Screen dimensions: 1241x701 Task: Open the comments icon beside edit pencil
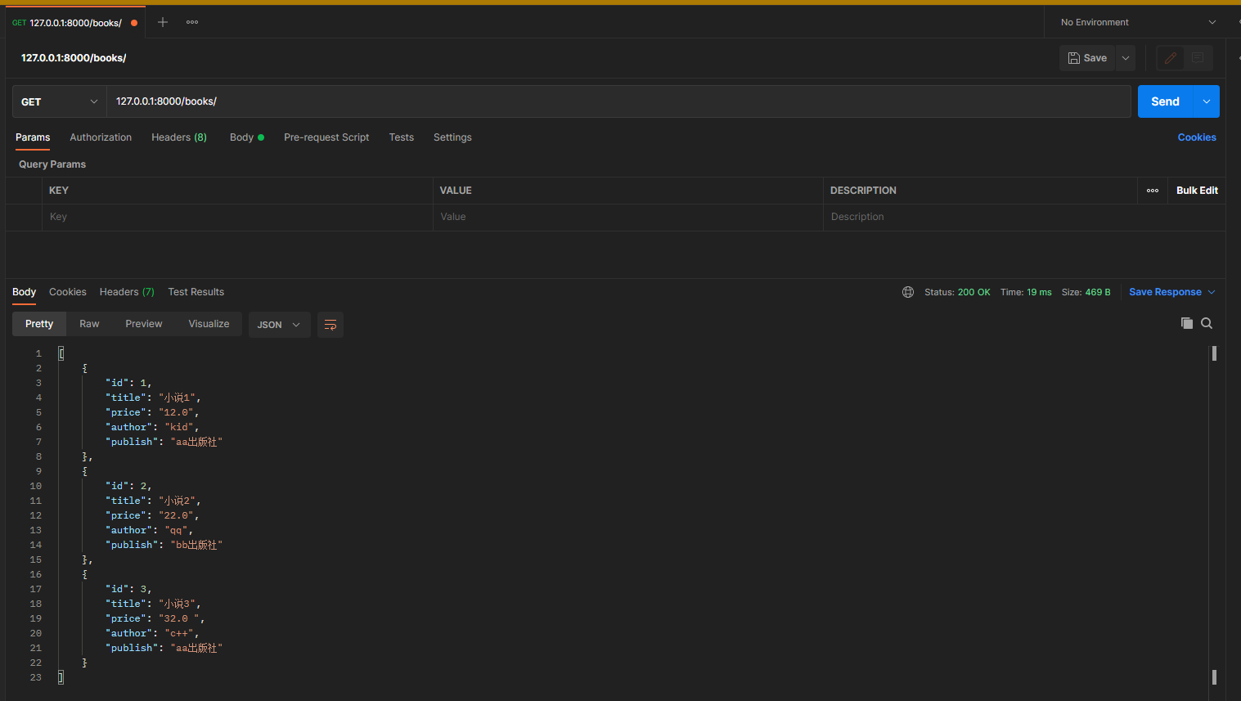[x=1198, y=58]
